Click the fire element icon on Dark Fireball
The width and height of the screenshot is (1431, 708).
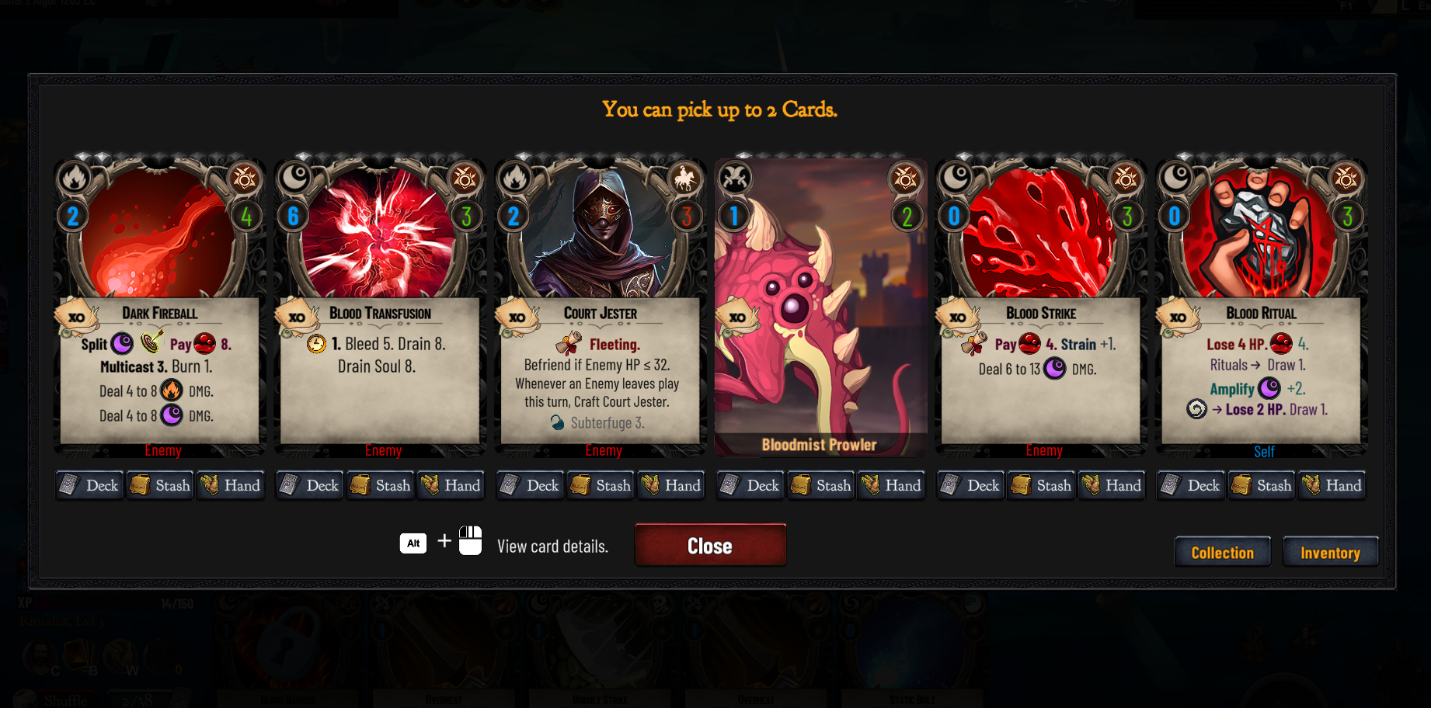pos(74,179)
